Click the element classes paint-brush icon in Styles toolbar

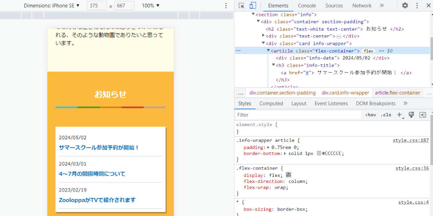coord(411,115)
